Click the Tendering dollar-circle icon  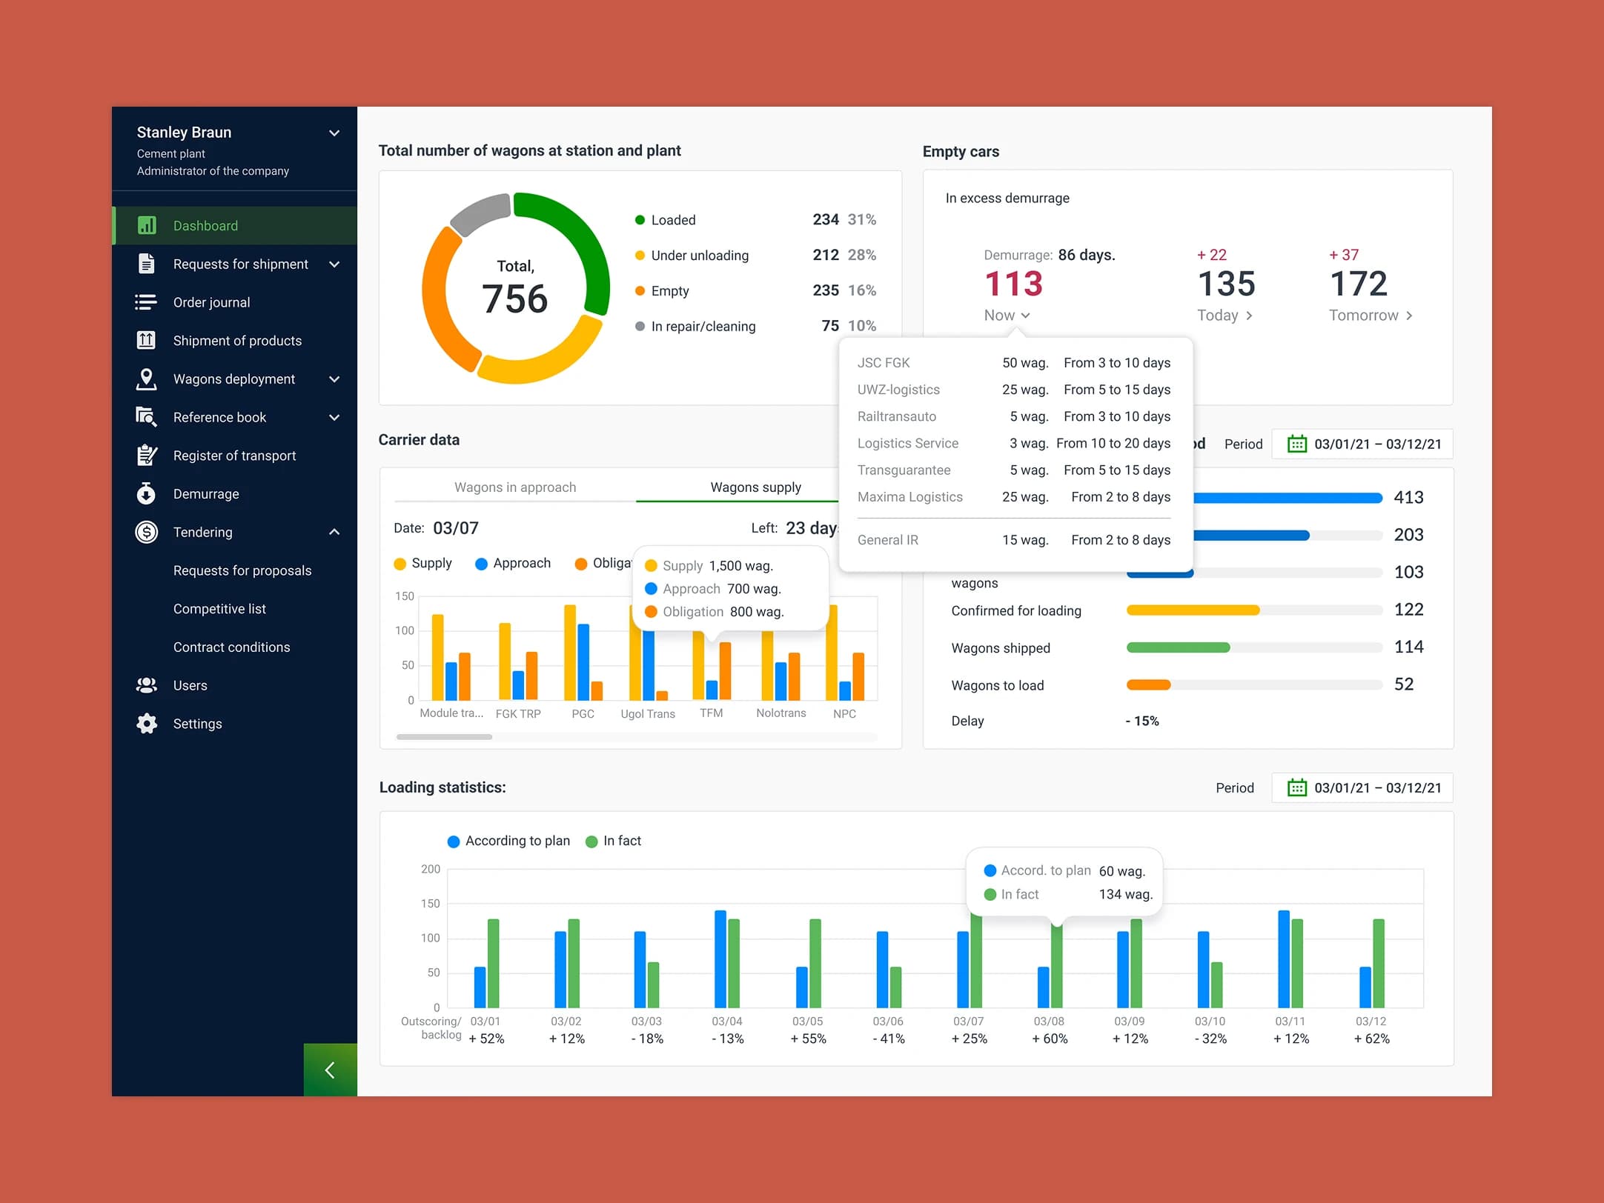pos(147,532)
